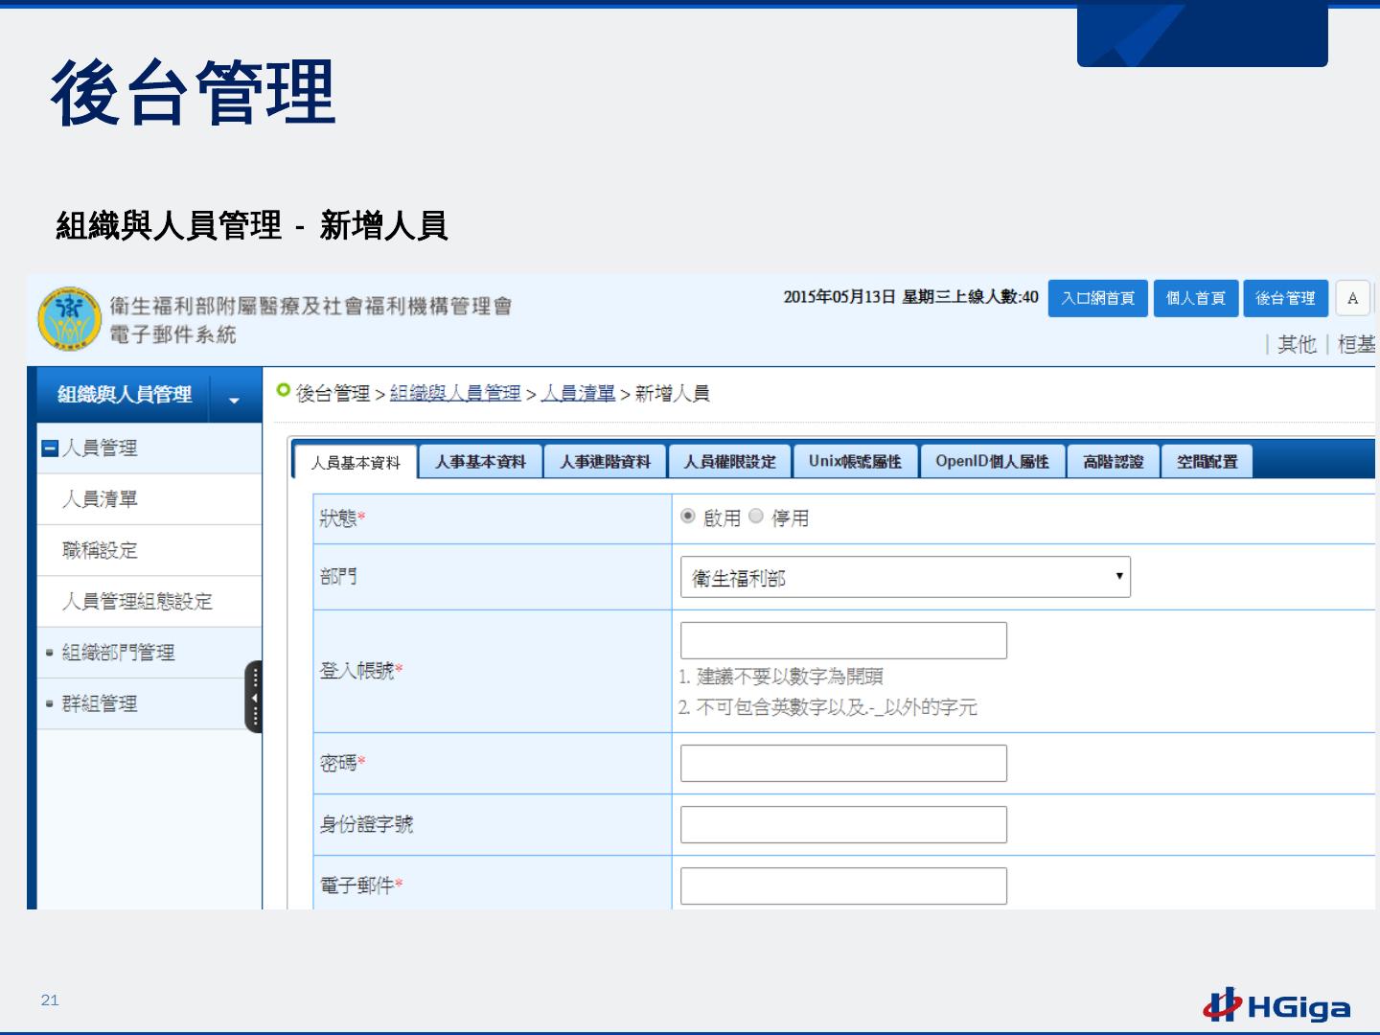Open the 其他 header link
This screenshot has height=1035, width=1380.
(1297, 344)
